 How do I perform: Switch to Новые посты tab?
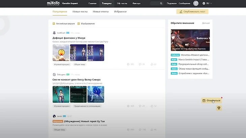[x=80, y=11]
